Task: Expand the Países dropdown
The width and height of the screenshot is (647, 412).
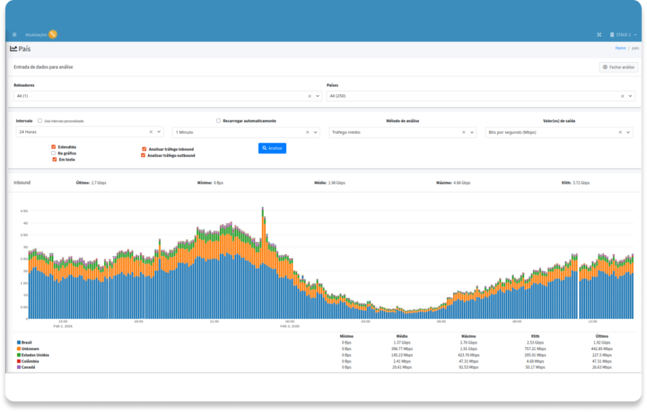Action: click(x=630, y=96)
